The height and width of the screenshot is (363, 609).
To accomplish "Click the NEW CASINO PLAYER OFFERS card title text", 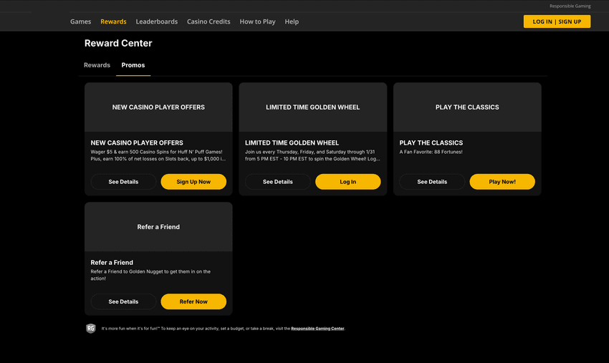I will (x=137, y=143).
